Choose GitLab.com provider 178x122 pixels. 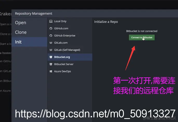pos(70,43)
